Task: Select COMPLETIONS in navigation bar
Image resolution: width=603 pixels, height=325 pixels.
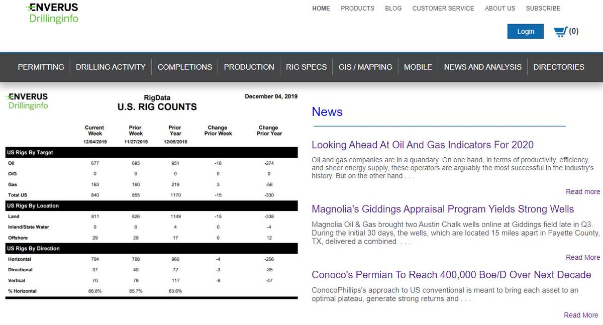Action: coord(185,67)
